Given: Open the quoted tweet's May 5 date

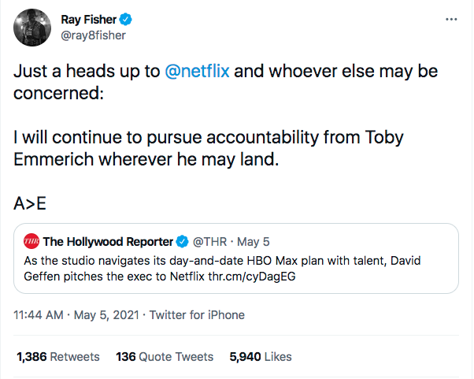Looking at the screenshot, I should click(x=252, y=241).
